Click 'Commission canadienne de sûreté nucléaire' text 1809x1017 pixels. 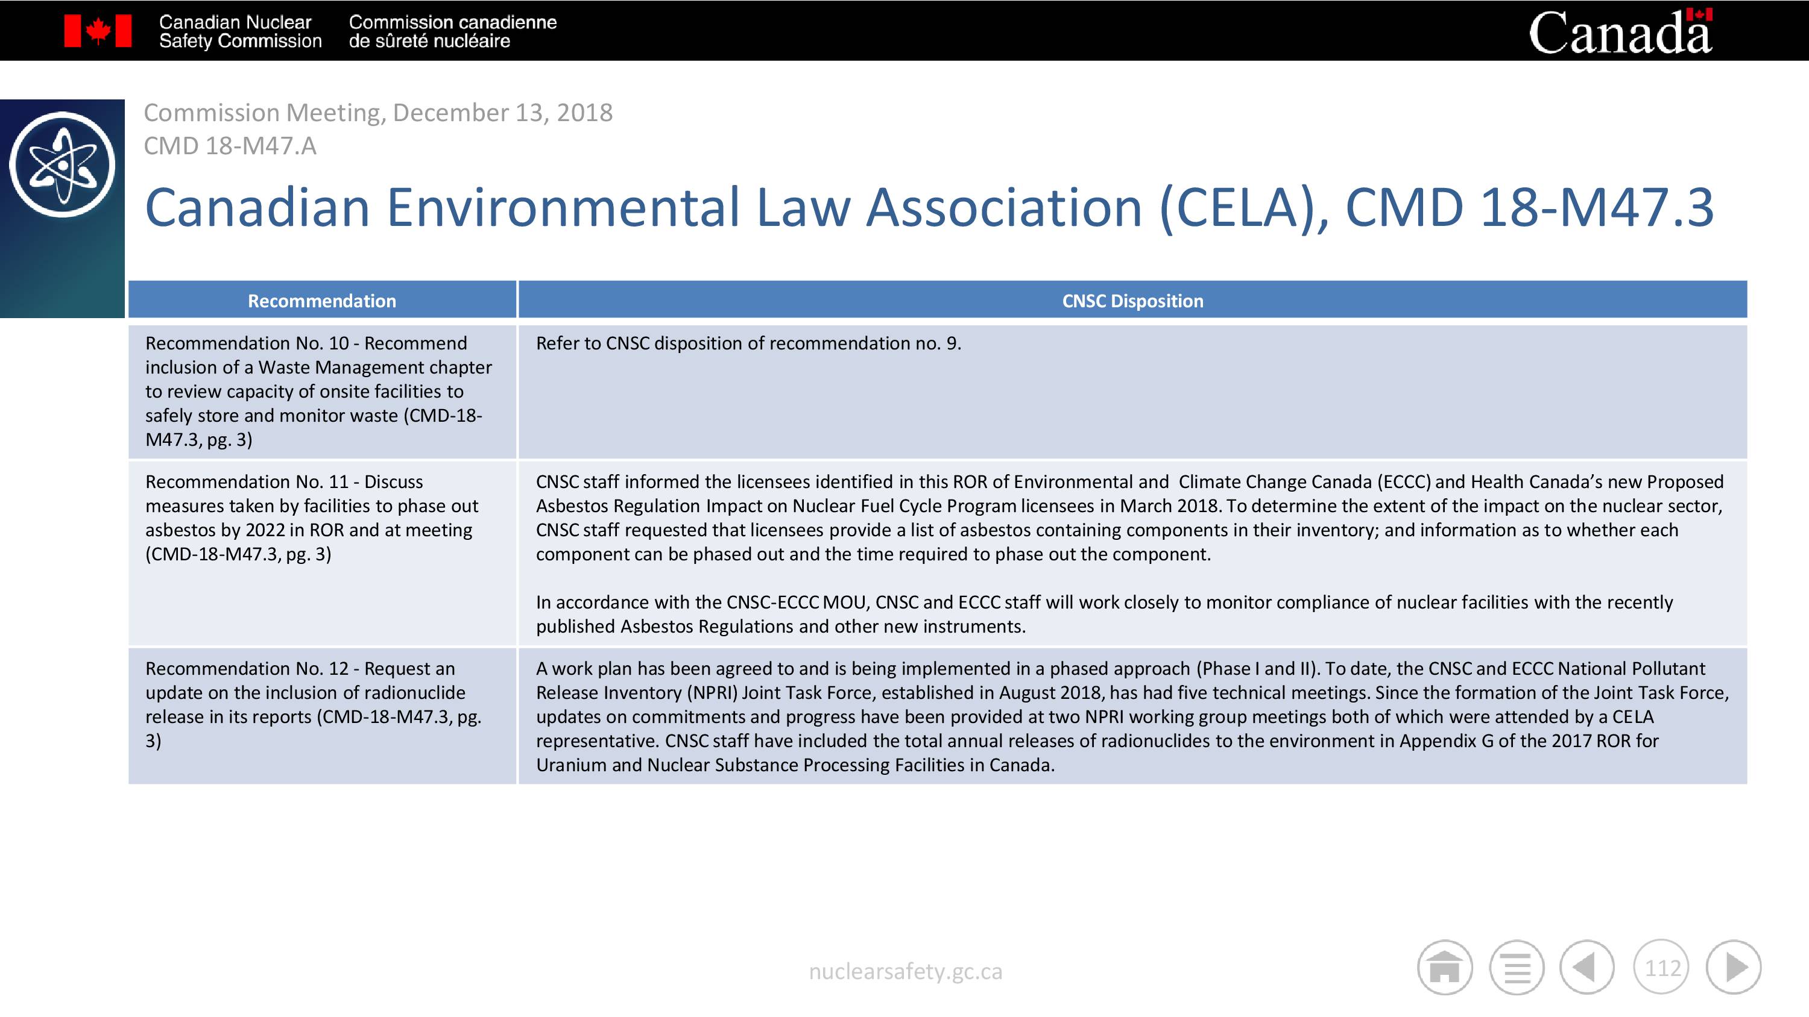click(x=452, y=31)
